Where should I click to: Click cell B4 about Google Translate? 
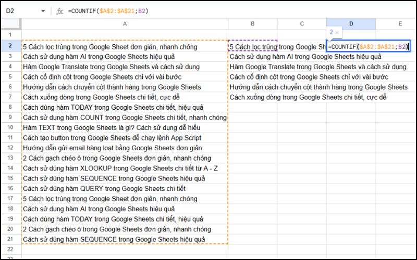click(x=252, y=67)
